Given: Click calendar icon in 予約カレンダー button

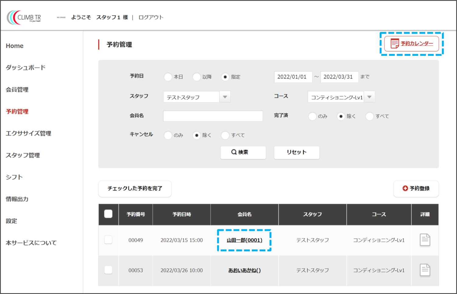Looking at the screenshot, I should pyautogui.click(x=395, y=43).
